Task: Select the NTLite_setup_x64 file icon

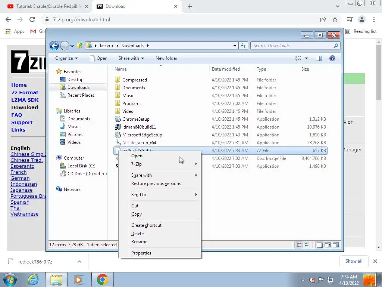Action: [x=118, y=142]
